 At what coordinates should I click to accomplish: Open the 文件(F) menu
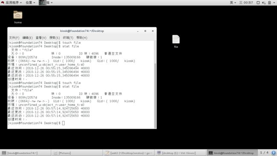(x=14, y=38)
